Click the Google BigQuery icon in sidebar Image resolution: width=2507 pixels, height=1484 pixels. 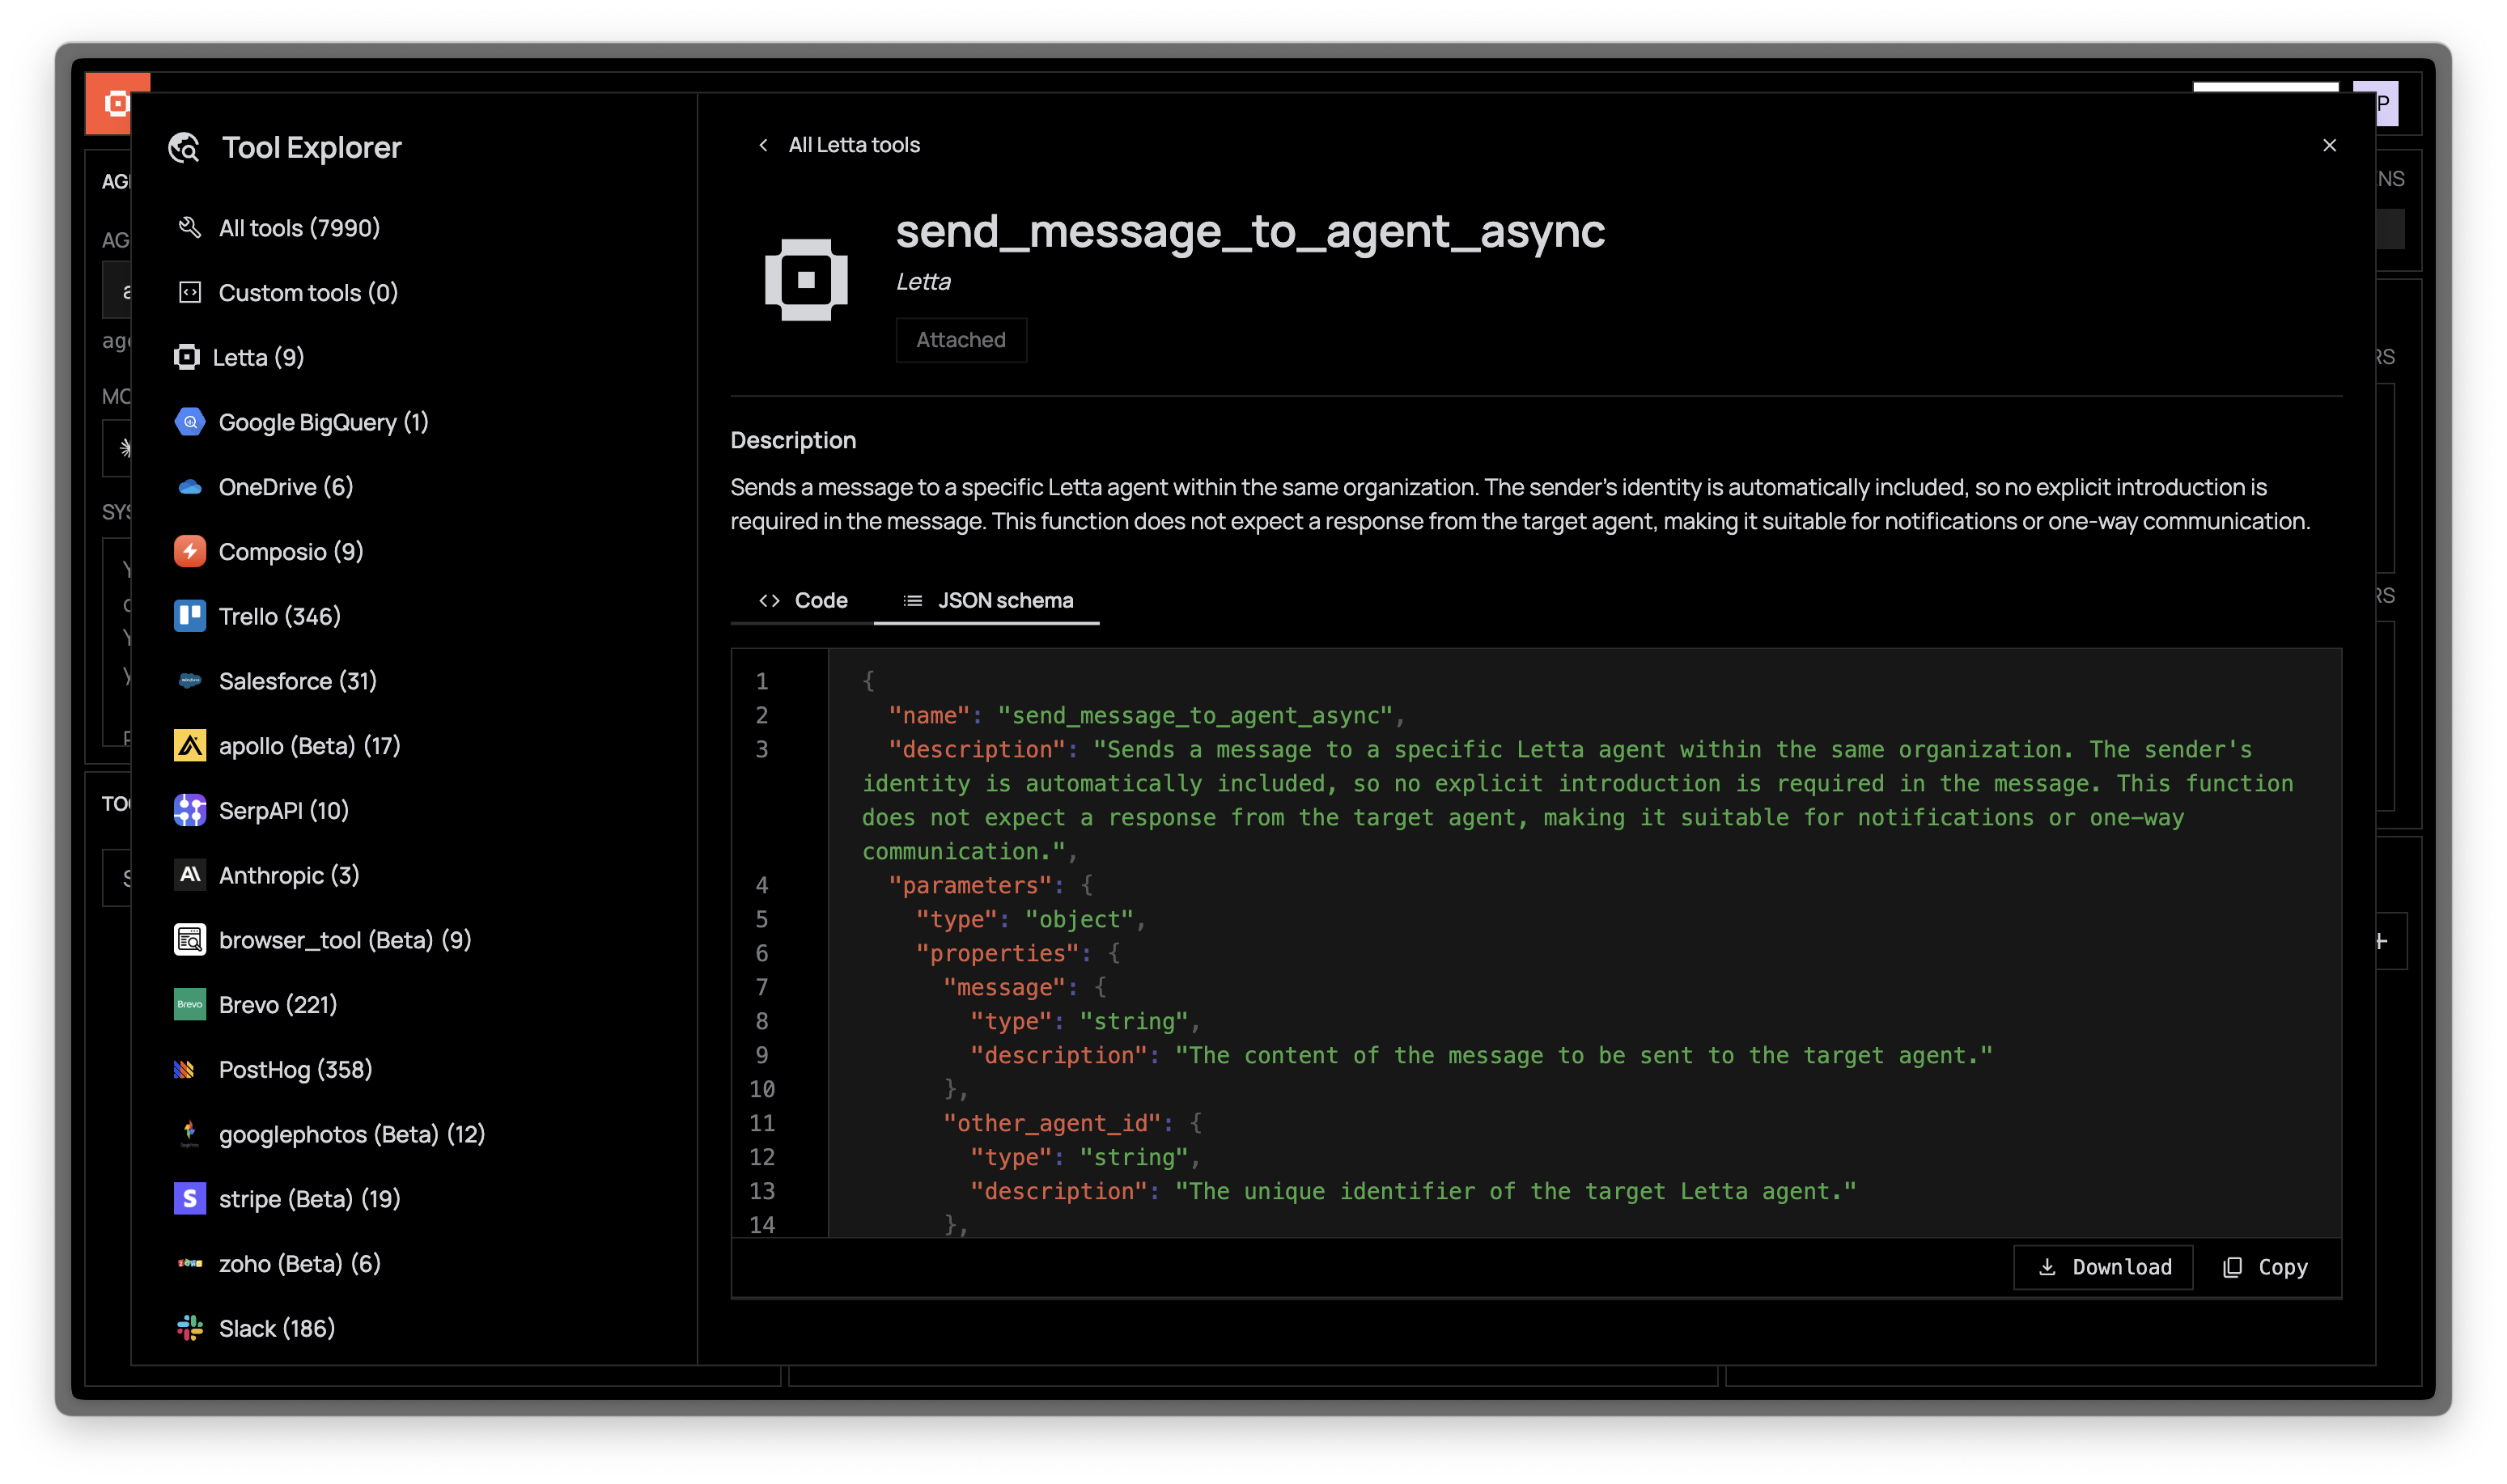[189, 422]
